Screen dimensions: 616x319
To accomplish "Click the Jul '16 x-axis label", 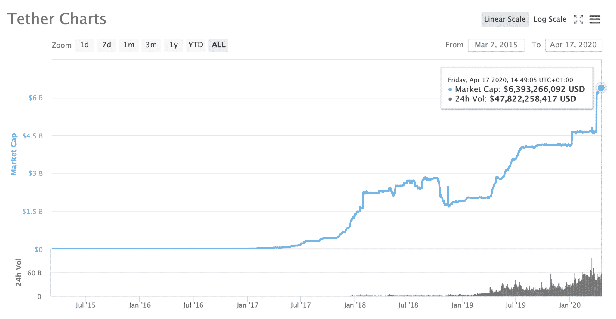I will [x=193, y=305].
